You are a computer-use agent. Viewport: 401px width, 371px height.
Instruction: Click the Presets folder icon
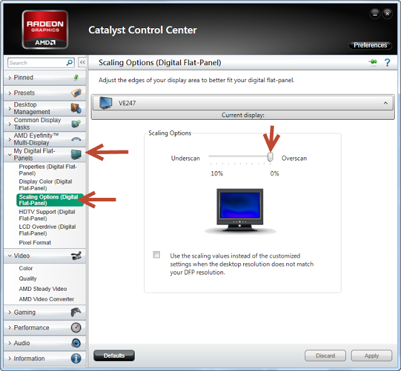pyautogui.click(x=76, y=93)
